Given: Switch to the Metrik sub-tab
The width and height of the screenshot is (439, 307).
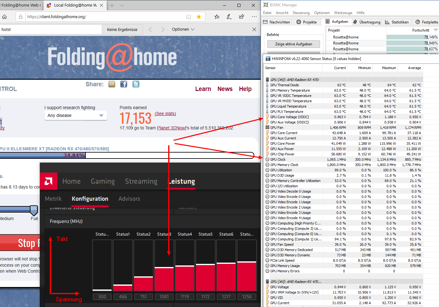Looking at the screenshot, I should coord(53,199).
